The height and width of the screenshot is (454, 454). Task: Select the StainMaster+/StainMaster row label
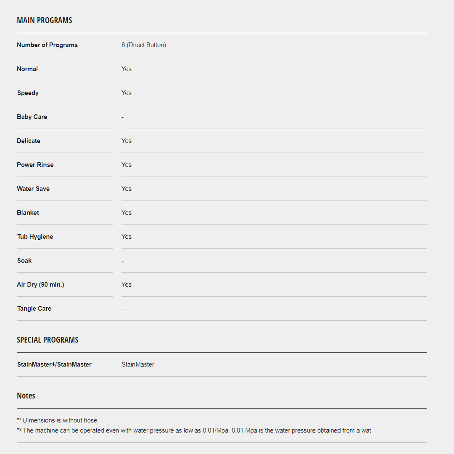tap(54, 364)
